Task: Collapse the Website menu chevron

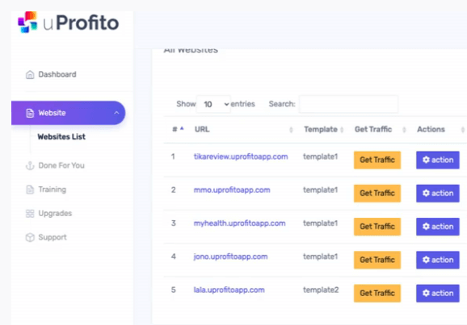Action: [x=116, y=113]
